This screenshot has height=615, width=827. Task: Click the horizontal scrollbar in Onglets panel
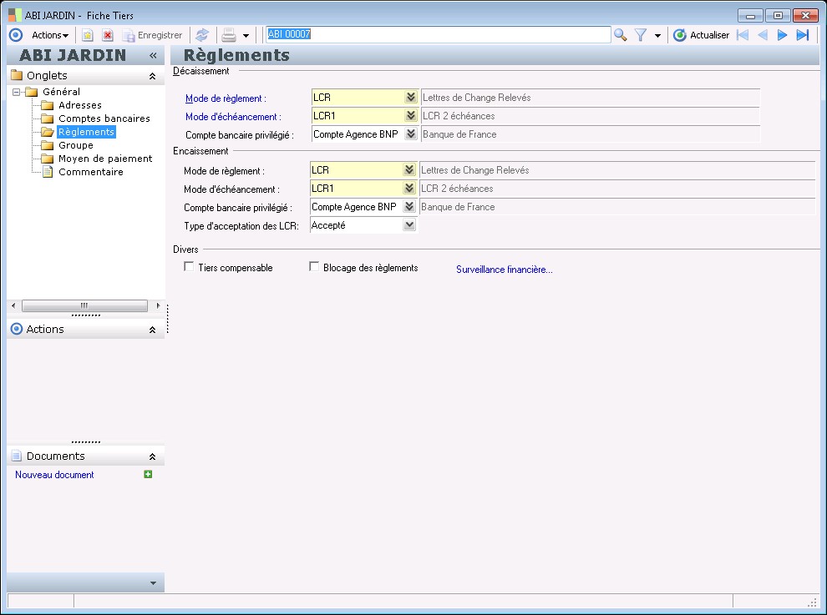click(x=84, y=306)
